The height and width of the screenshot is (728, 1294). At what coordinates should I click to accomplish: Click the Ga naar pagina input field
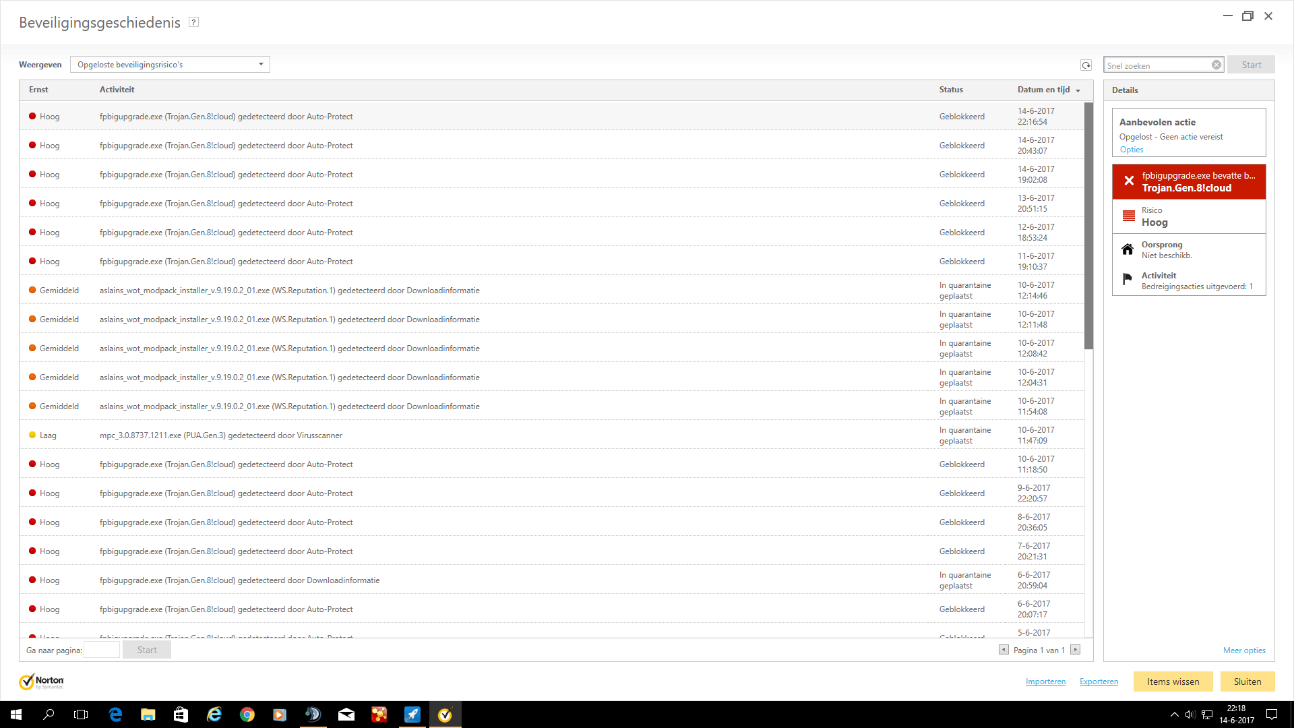(102, 650)
